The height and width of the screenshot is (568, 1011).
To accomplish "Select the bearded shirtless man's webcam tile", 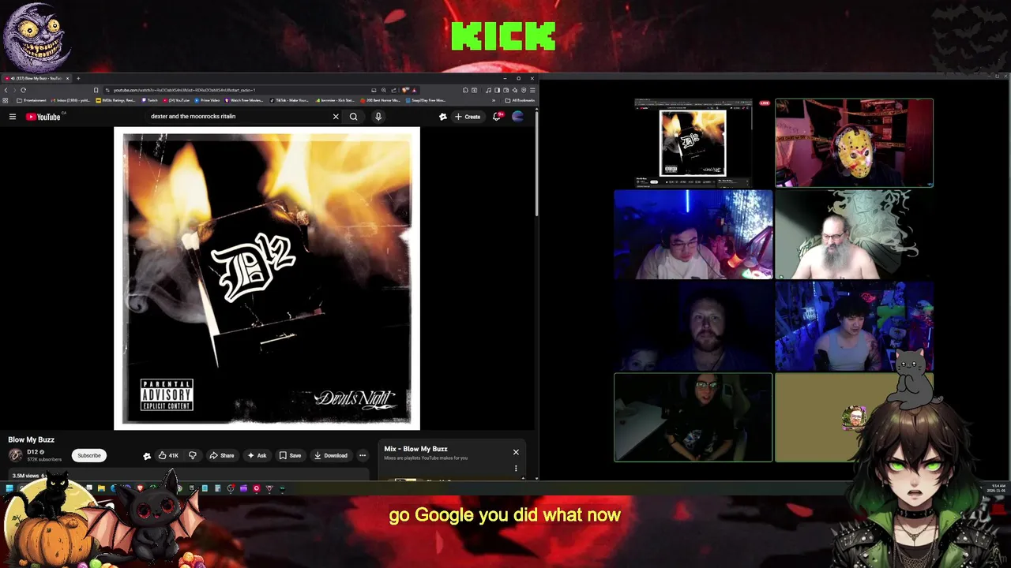I will click(854, 234).
